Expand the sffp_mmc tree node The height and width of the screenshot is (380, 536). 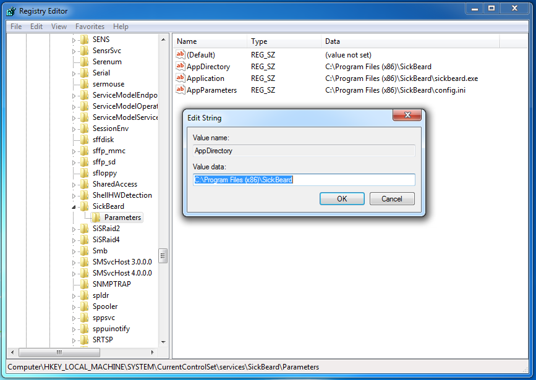[x=74, y=152]
